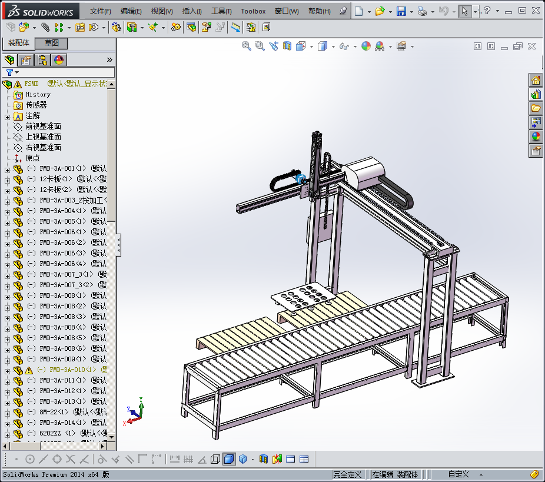Select 前视基准面 in the tree
This screenshot has height=482, width=545.
(x=44, y=126)
